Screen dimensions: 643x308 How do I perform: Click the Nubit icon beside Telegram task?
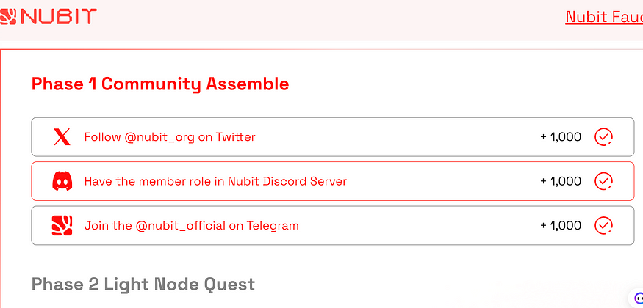62,225
